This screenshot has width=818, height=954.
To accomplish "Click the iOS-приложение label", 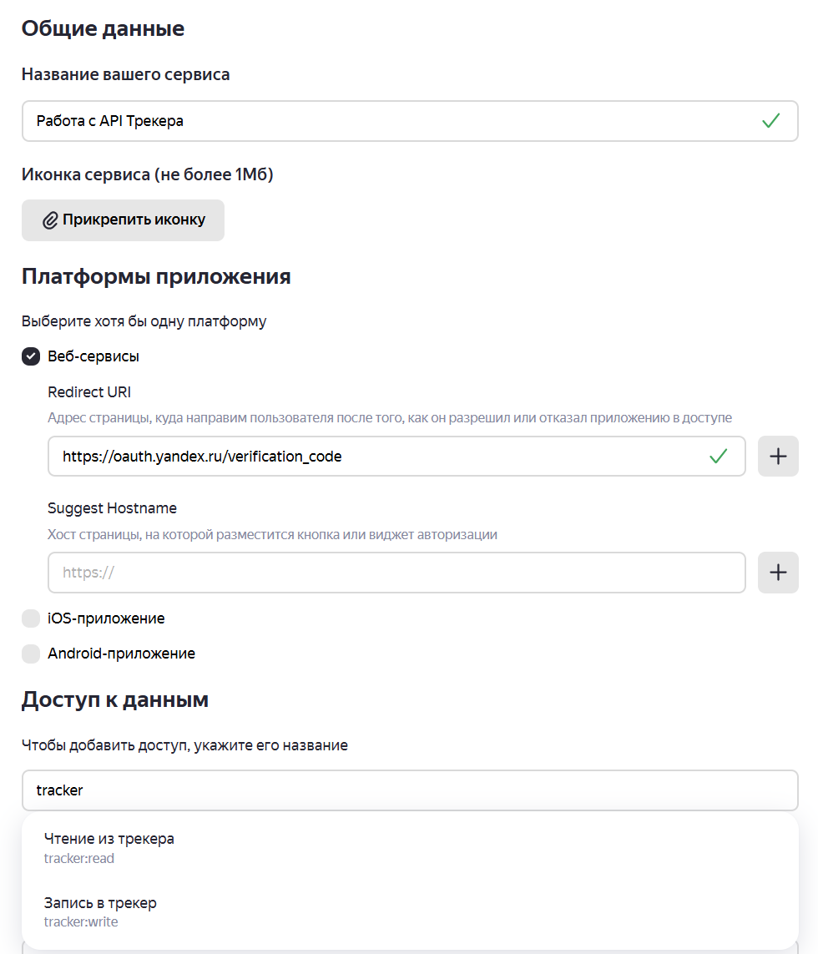I will (106, 618).
